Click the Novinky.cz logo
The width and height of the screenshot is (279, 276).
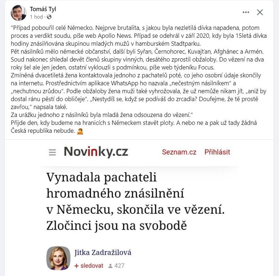[x=96, y=152]
